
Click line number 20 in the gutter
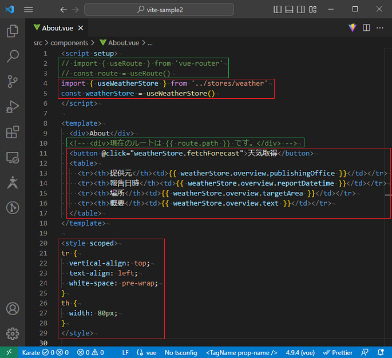tap(43, 243)
